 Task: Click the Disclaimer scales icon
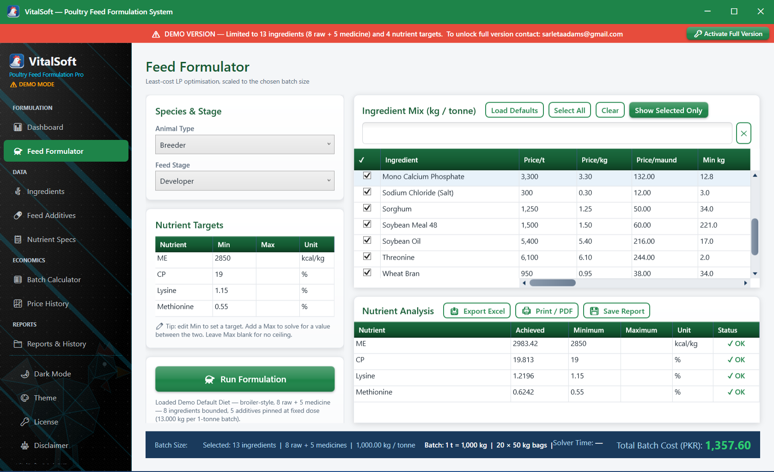(x=25, y=446)
